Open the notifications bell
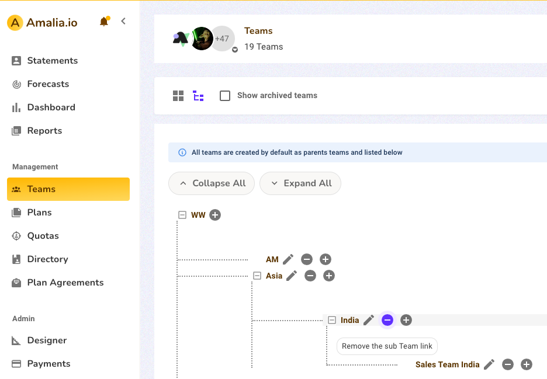This screenshot has width=547, height=379. point(104,22)
